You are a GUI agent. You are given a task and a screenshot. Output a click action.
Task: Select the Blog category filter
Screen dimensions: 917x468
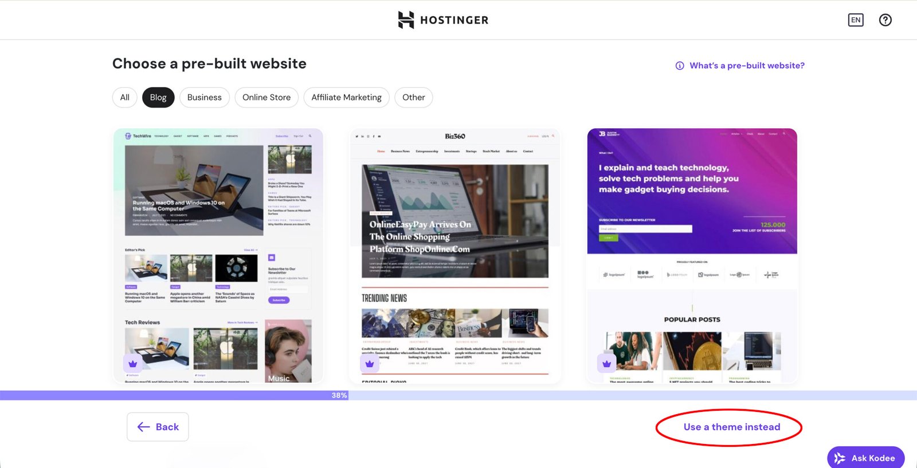(158, 97)
